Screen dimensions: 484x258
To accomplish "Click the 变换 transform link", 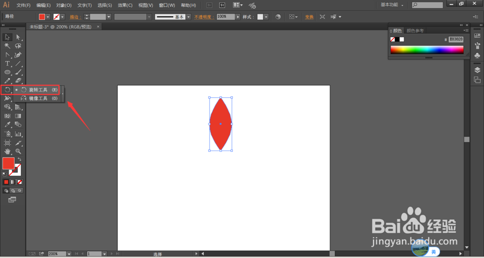I will [x=309, y=17].
